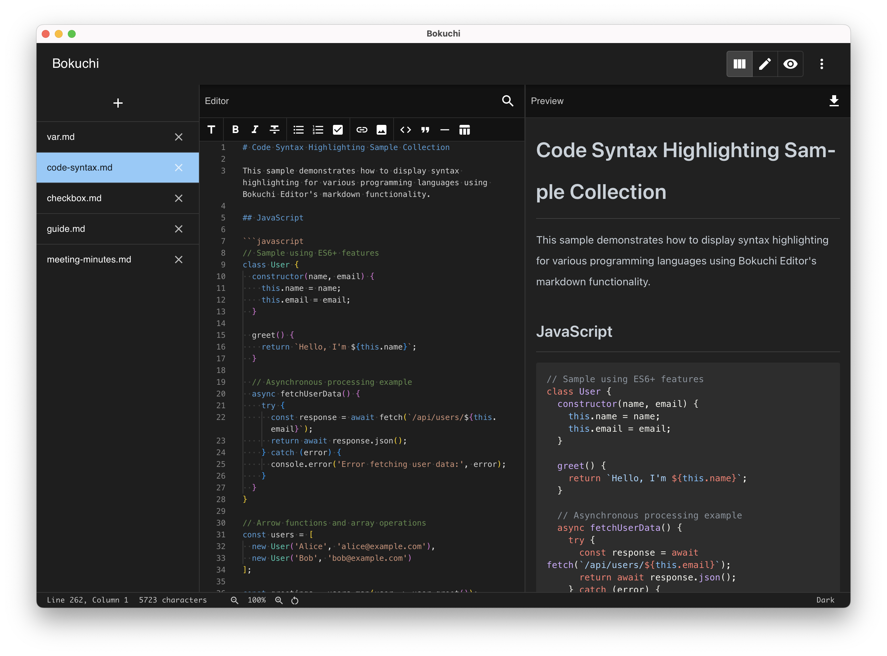Image resolution: width=887 pixels, height=656 pixels.
Task: Insert a table from the toolbar
Action: pos(464,129)
